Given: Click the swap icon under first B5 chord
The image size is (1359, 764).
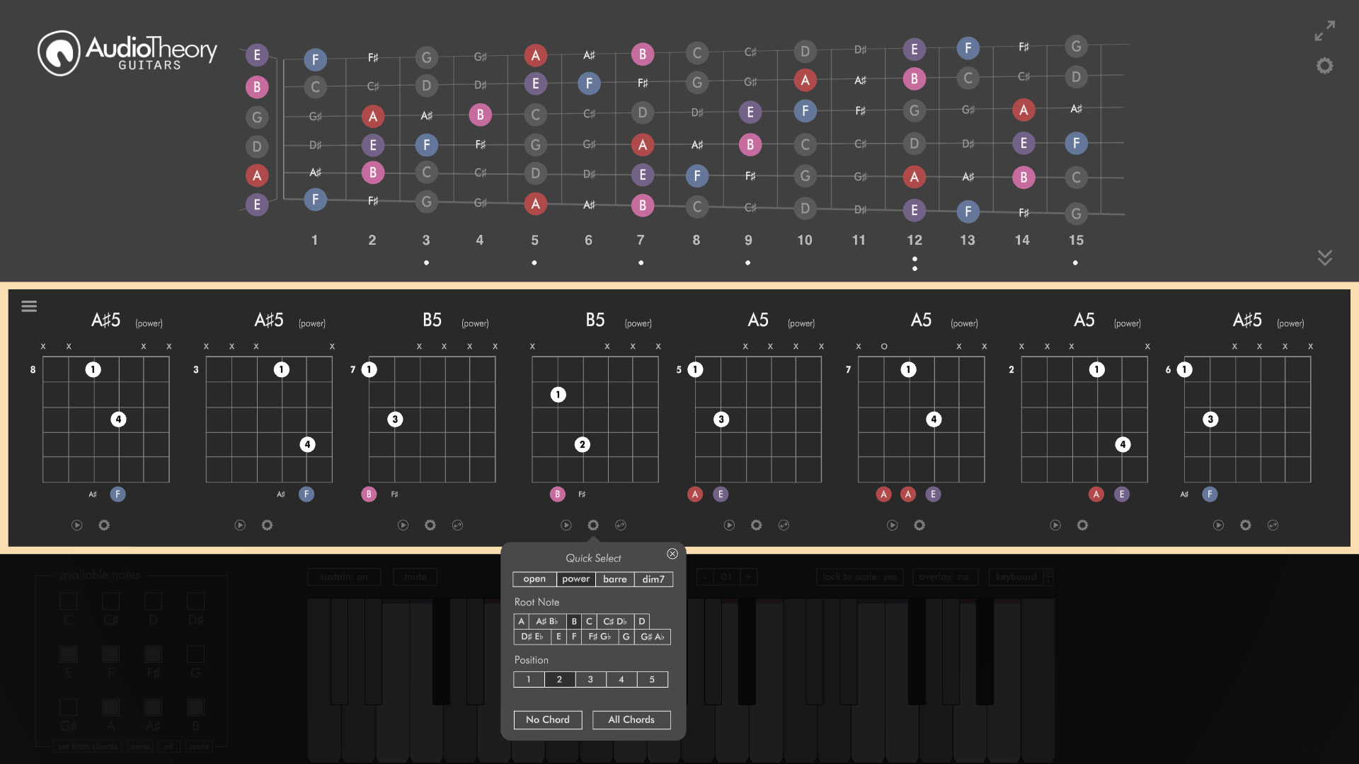Looking at the screenshot, I should [457, 525].
